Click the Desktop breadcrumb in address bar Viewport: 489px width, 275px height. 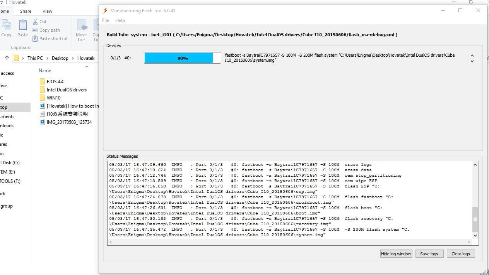click(x=60, y=58)
